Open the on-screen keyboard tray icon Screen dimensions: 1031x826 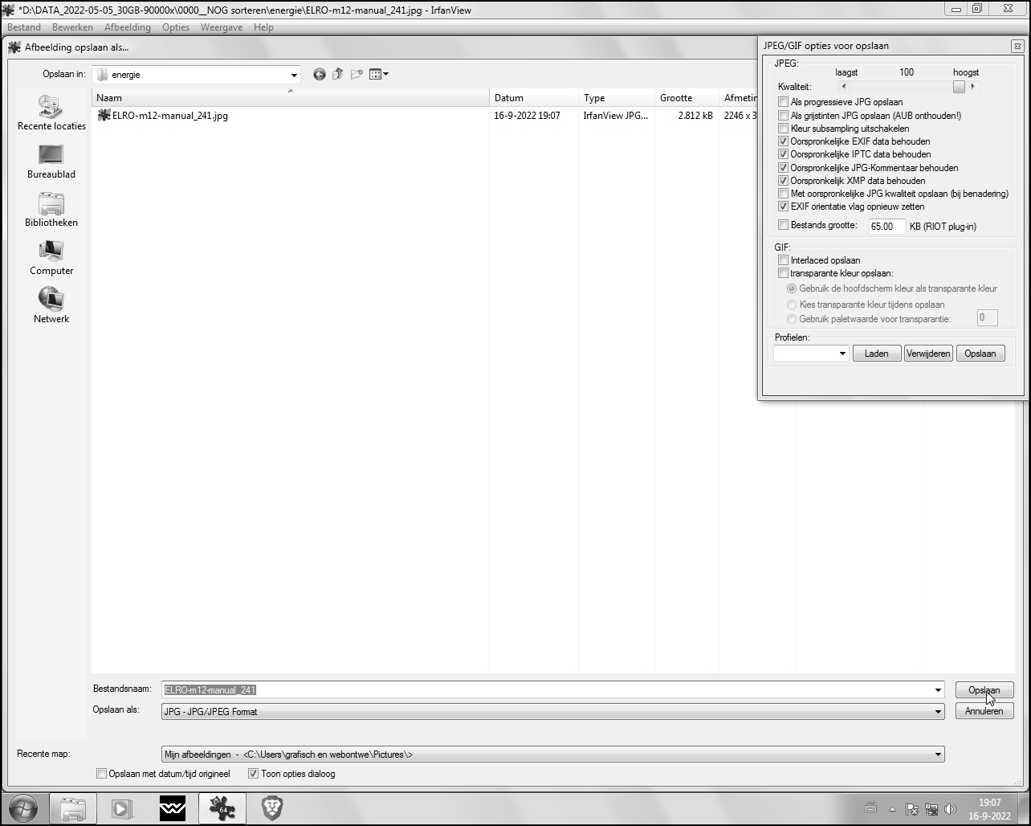click(870, 808)
